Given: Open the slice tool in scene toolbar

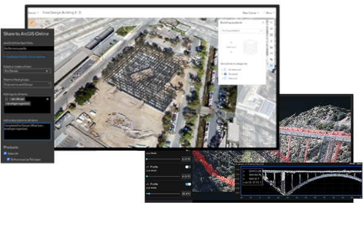Looking at the screenshot, I should click(271, 53).
